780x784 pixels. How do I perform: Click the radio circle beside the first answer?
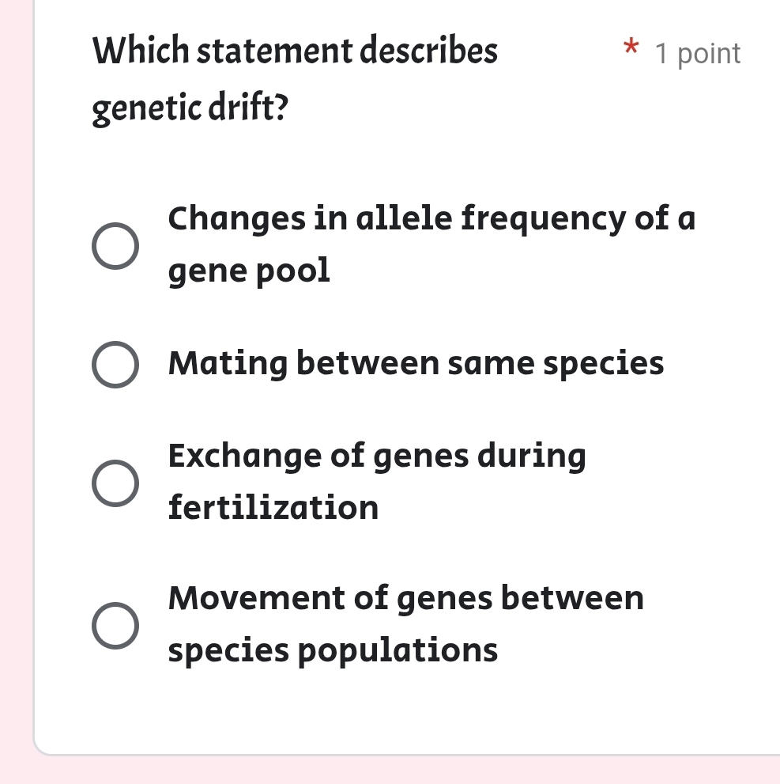[x=115, y=246]
